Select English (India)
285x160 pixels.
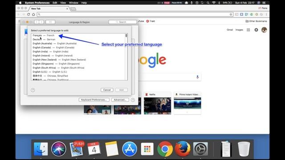78,52
